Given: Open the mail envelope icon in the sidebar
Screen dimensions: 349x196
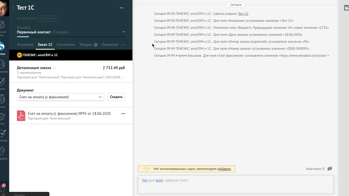Looking at the screenshot, I should click(2, 117).
